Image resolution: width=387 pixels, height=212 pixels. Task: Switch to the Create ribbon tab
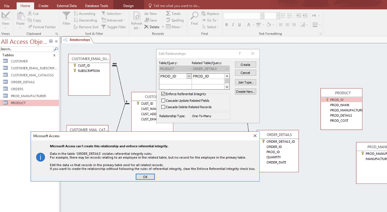(43, 6)
